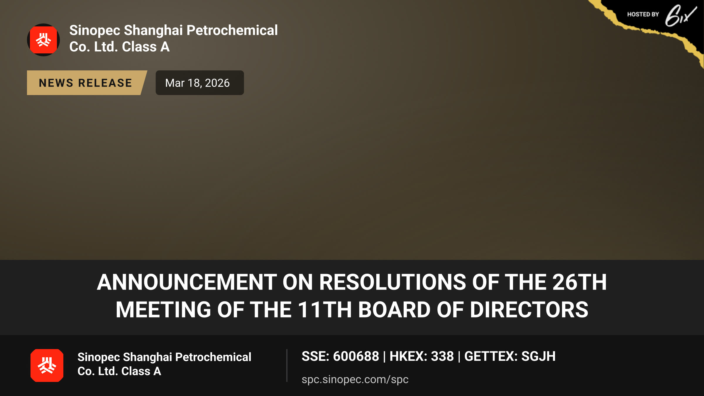Select the SSE: 600688 ticker
Viewport: 704px width, 396px height.
click(x=340, y=356)
